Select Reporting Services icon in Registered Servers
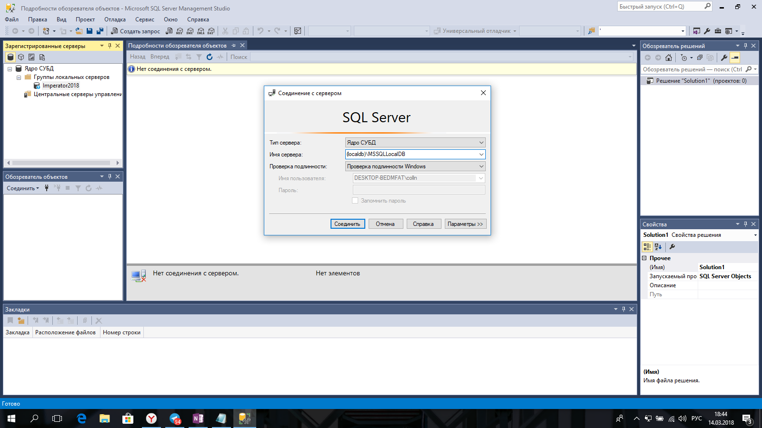762x428 pixels. [x=31, y=57]
